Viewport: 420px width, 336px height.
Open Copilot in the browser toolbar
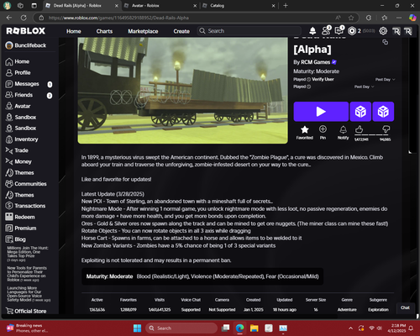pos(412,18)
